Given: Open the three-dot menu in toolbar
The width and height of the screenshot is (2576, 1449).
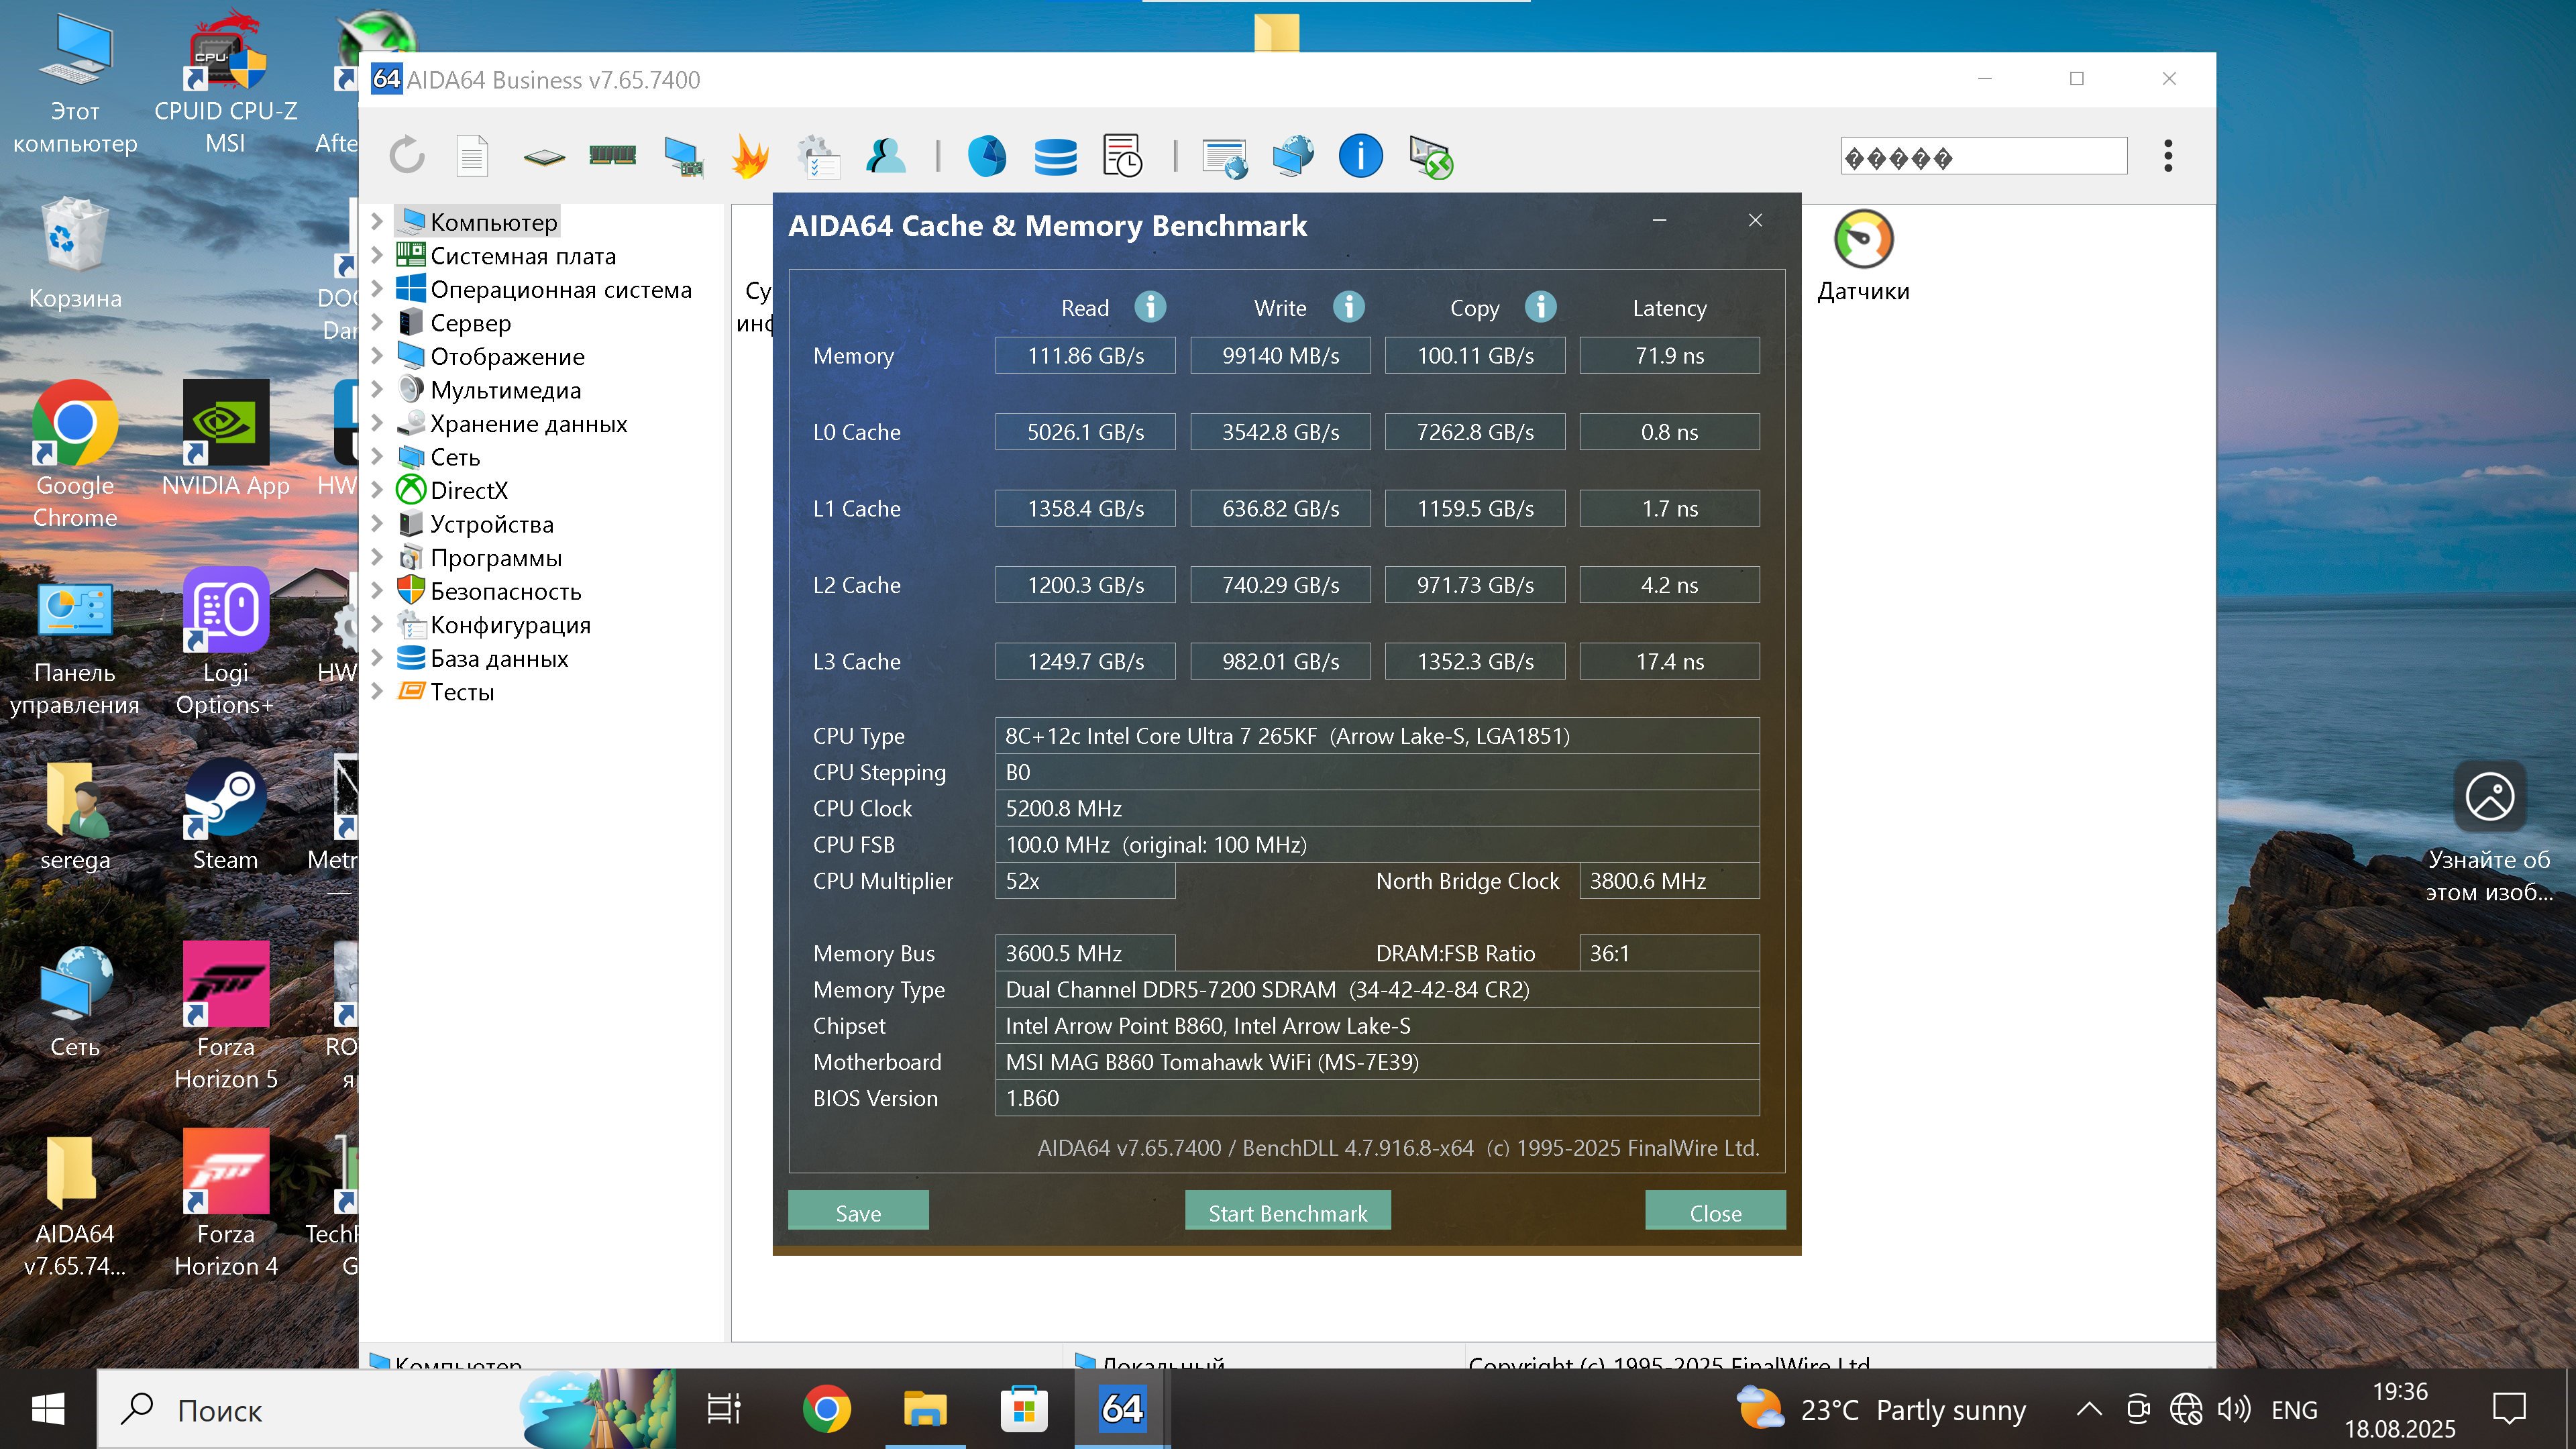Looking at the screenshot, I should click(2167, 156).
